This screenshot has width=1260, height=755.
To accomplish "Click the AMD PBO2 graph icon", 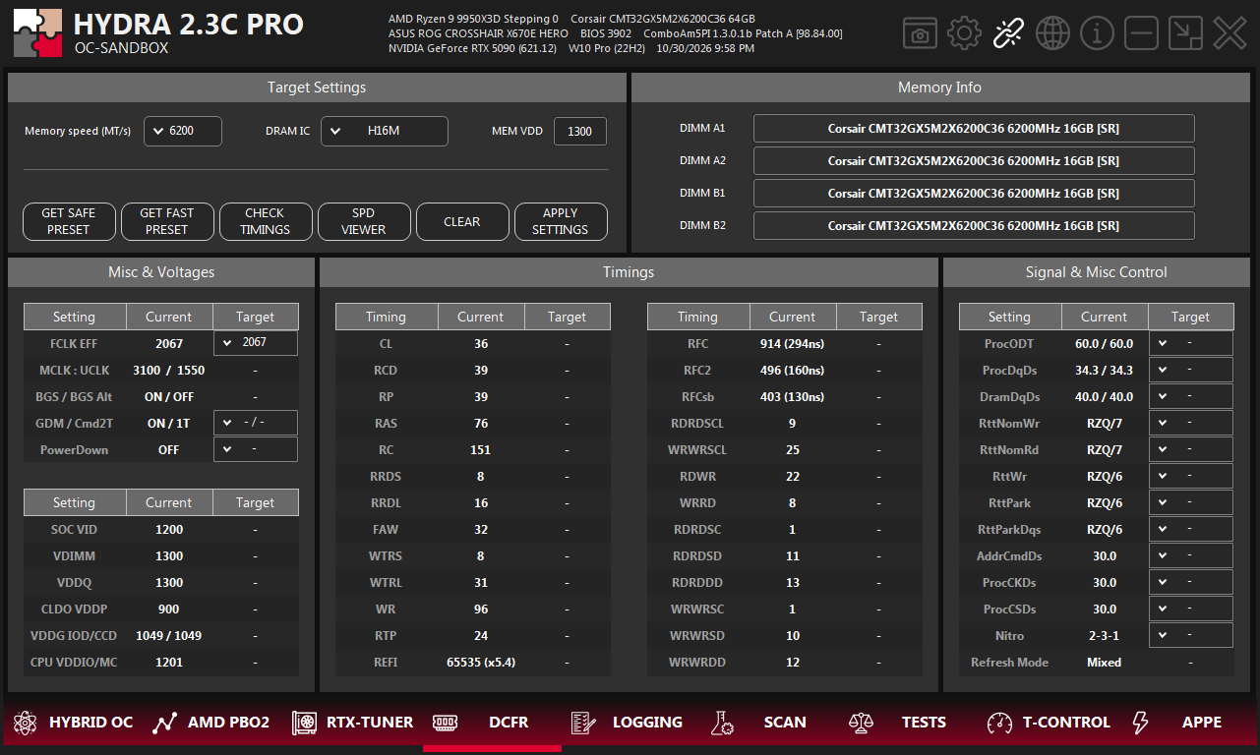I will (164, 723).
